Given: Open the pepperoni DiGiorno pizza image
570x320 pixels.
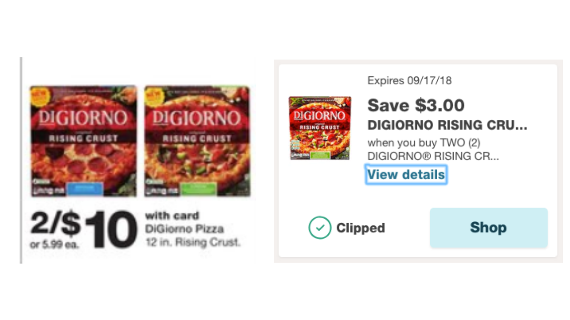Looking at the screenshot, I should [83, 141].
